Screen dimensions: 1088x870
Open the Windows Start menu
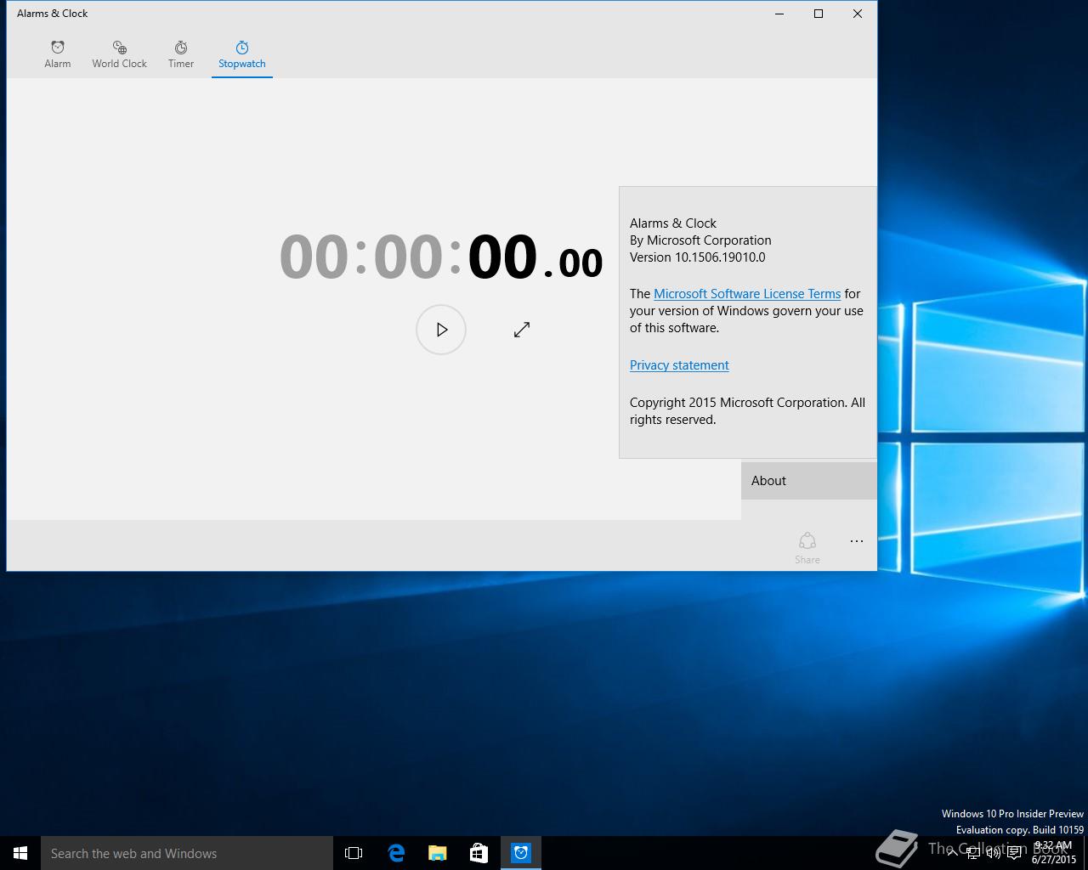20,853
